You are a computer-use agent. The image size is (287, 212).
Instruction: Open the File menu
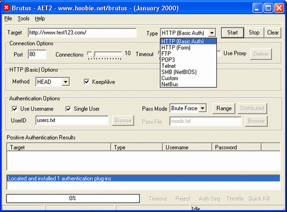point(8,18)
